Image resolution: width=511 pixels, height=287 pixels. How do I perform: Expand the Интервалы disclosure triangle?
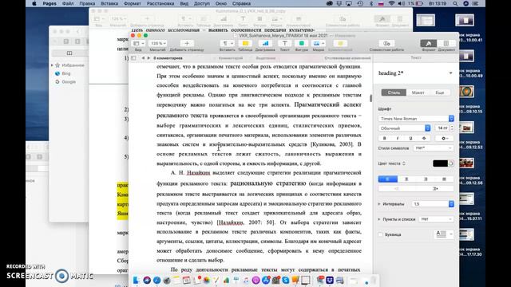[x=379, y=204]
